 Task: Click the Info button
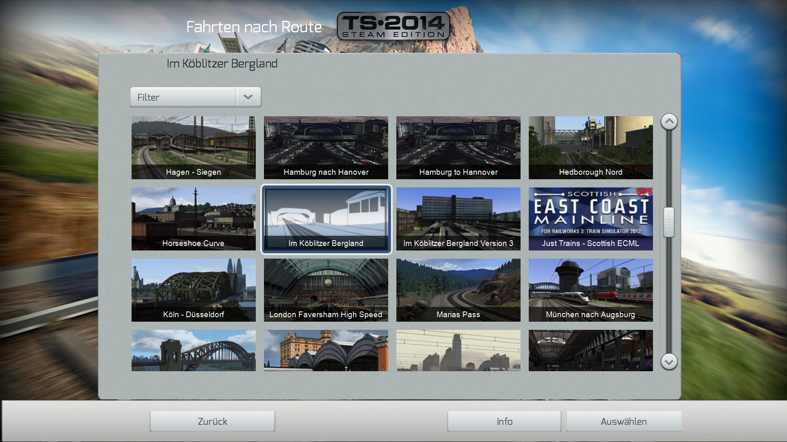504,421
